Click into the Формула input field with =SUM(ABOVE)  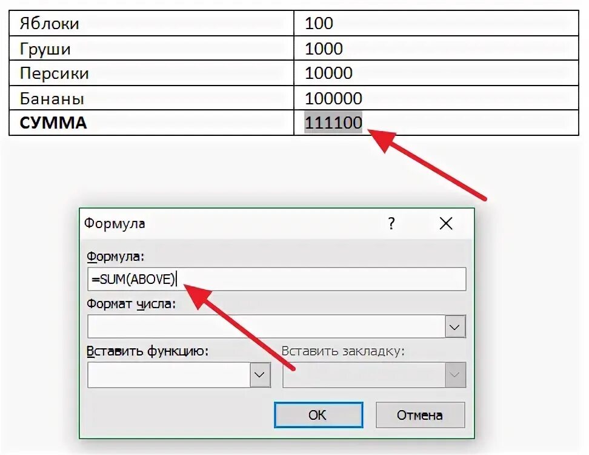pos(276,279)
